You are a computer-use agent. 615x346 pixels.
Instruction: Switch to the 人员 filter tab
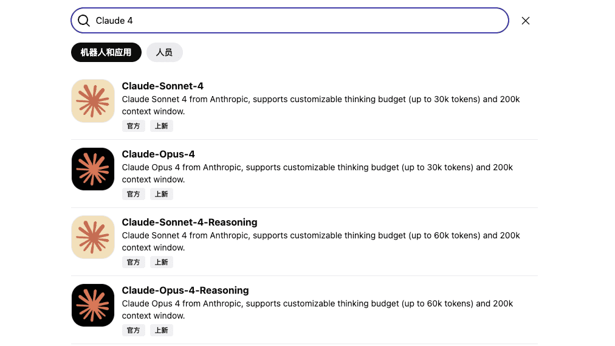coord(164,52)
